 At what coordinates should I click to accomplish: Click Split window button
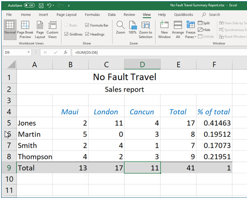(x=204, y=23)
